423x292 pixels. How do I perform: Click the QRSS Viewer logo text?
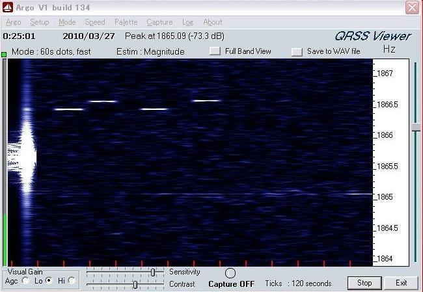coord(373,36)
